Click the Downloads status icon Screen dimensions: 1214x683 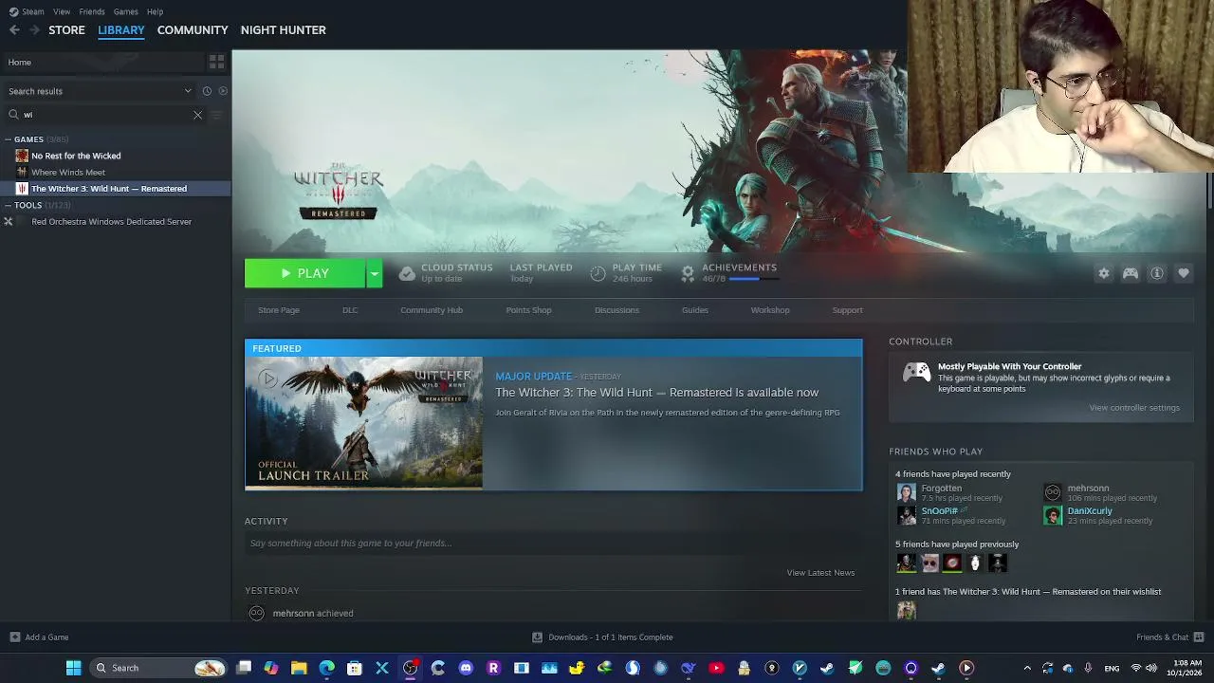537,637
